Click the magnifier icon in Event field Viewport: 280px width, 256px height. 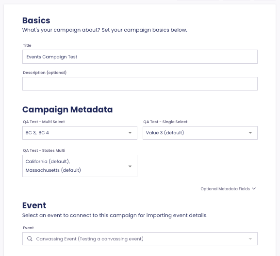point(30,238)
